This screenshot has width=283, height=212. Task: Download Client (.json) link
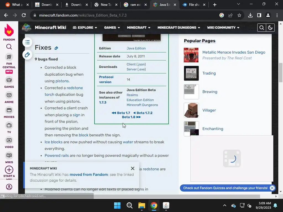point(136,64)
